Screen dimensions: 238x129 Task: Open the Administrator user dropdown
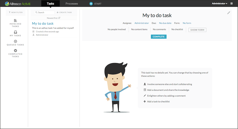pos(220,4)
